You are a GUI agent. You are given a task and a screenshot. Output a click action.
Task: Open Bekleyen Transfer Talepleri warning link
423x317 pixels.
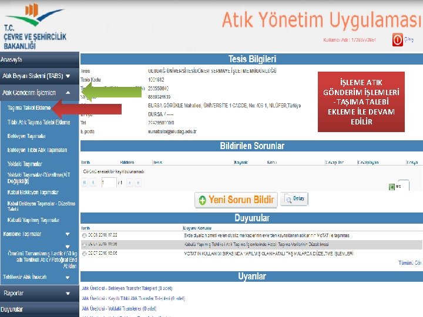(127, 288)
